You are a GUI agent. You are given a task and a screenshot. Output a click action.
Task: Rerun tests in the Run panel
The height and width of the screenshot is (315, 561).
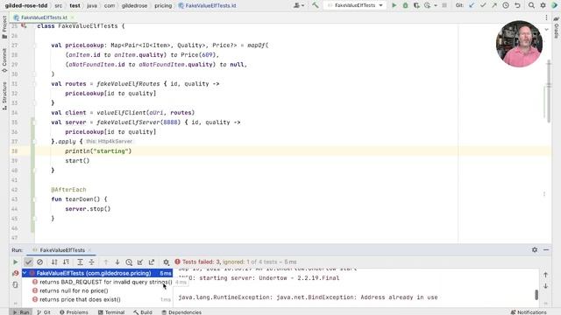pyautogui.click(x=16, y=262)
